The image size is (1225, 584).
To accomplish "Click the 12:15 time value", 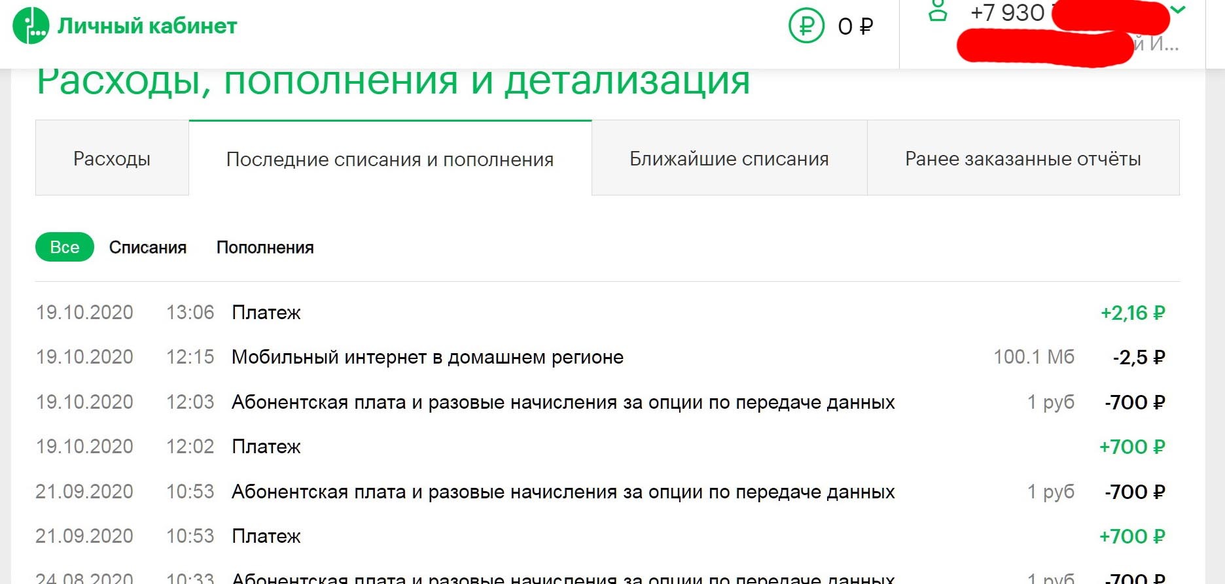I will click(x=190, y=357).
